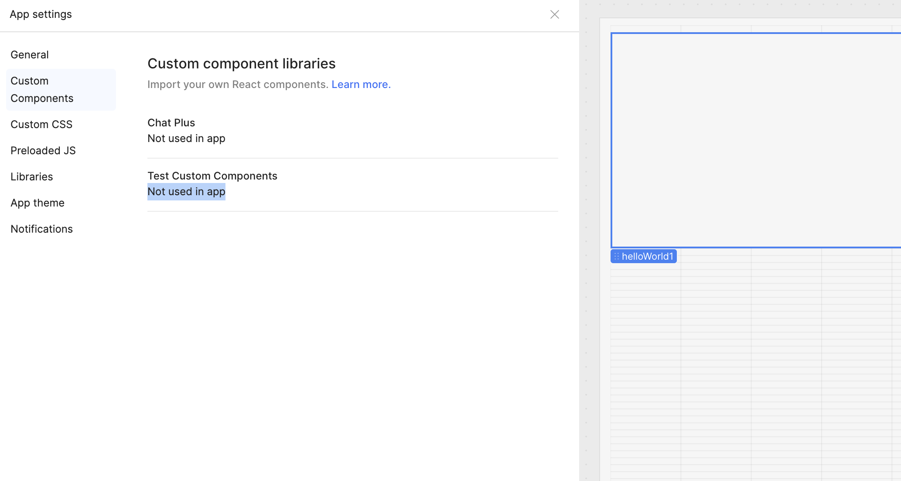Open the App theme settings
Viewport: 901px width, 481px height.
(x=38, y=203)
